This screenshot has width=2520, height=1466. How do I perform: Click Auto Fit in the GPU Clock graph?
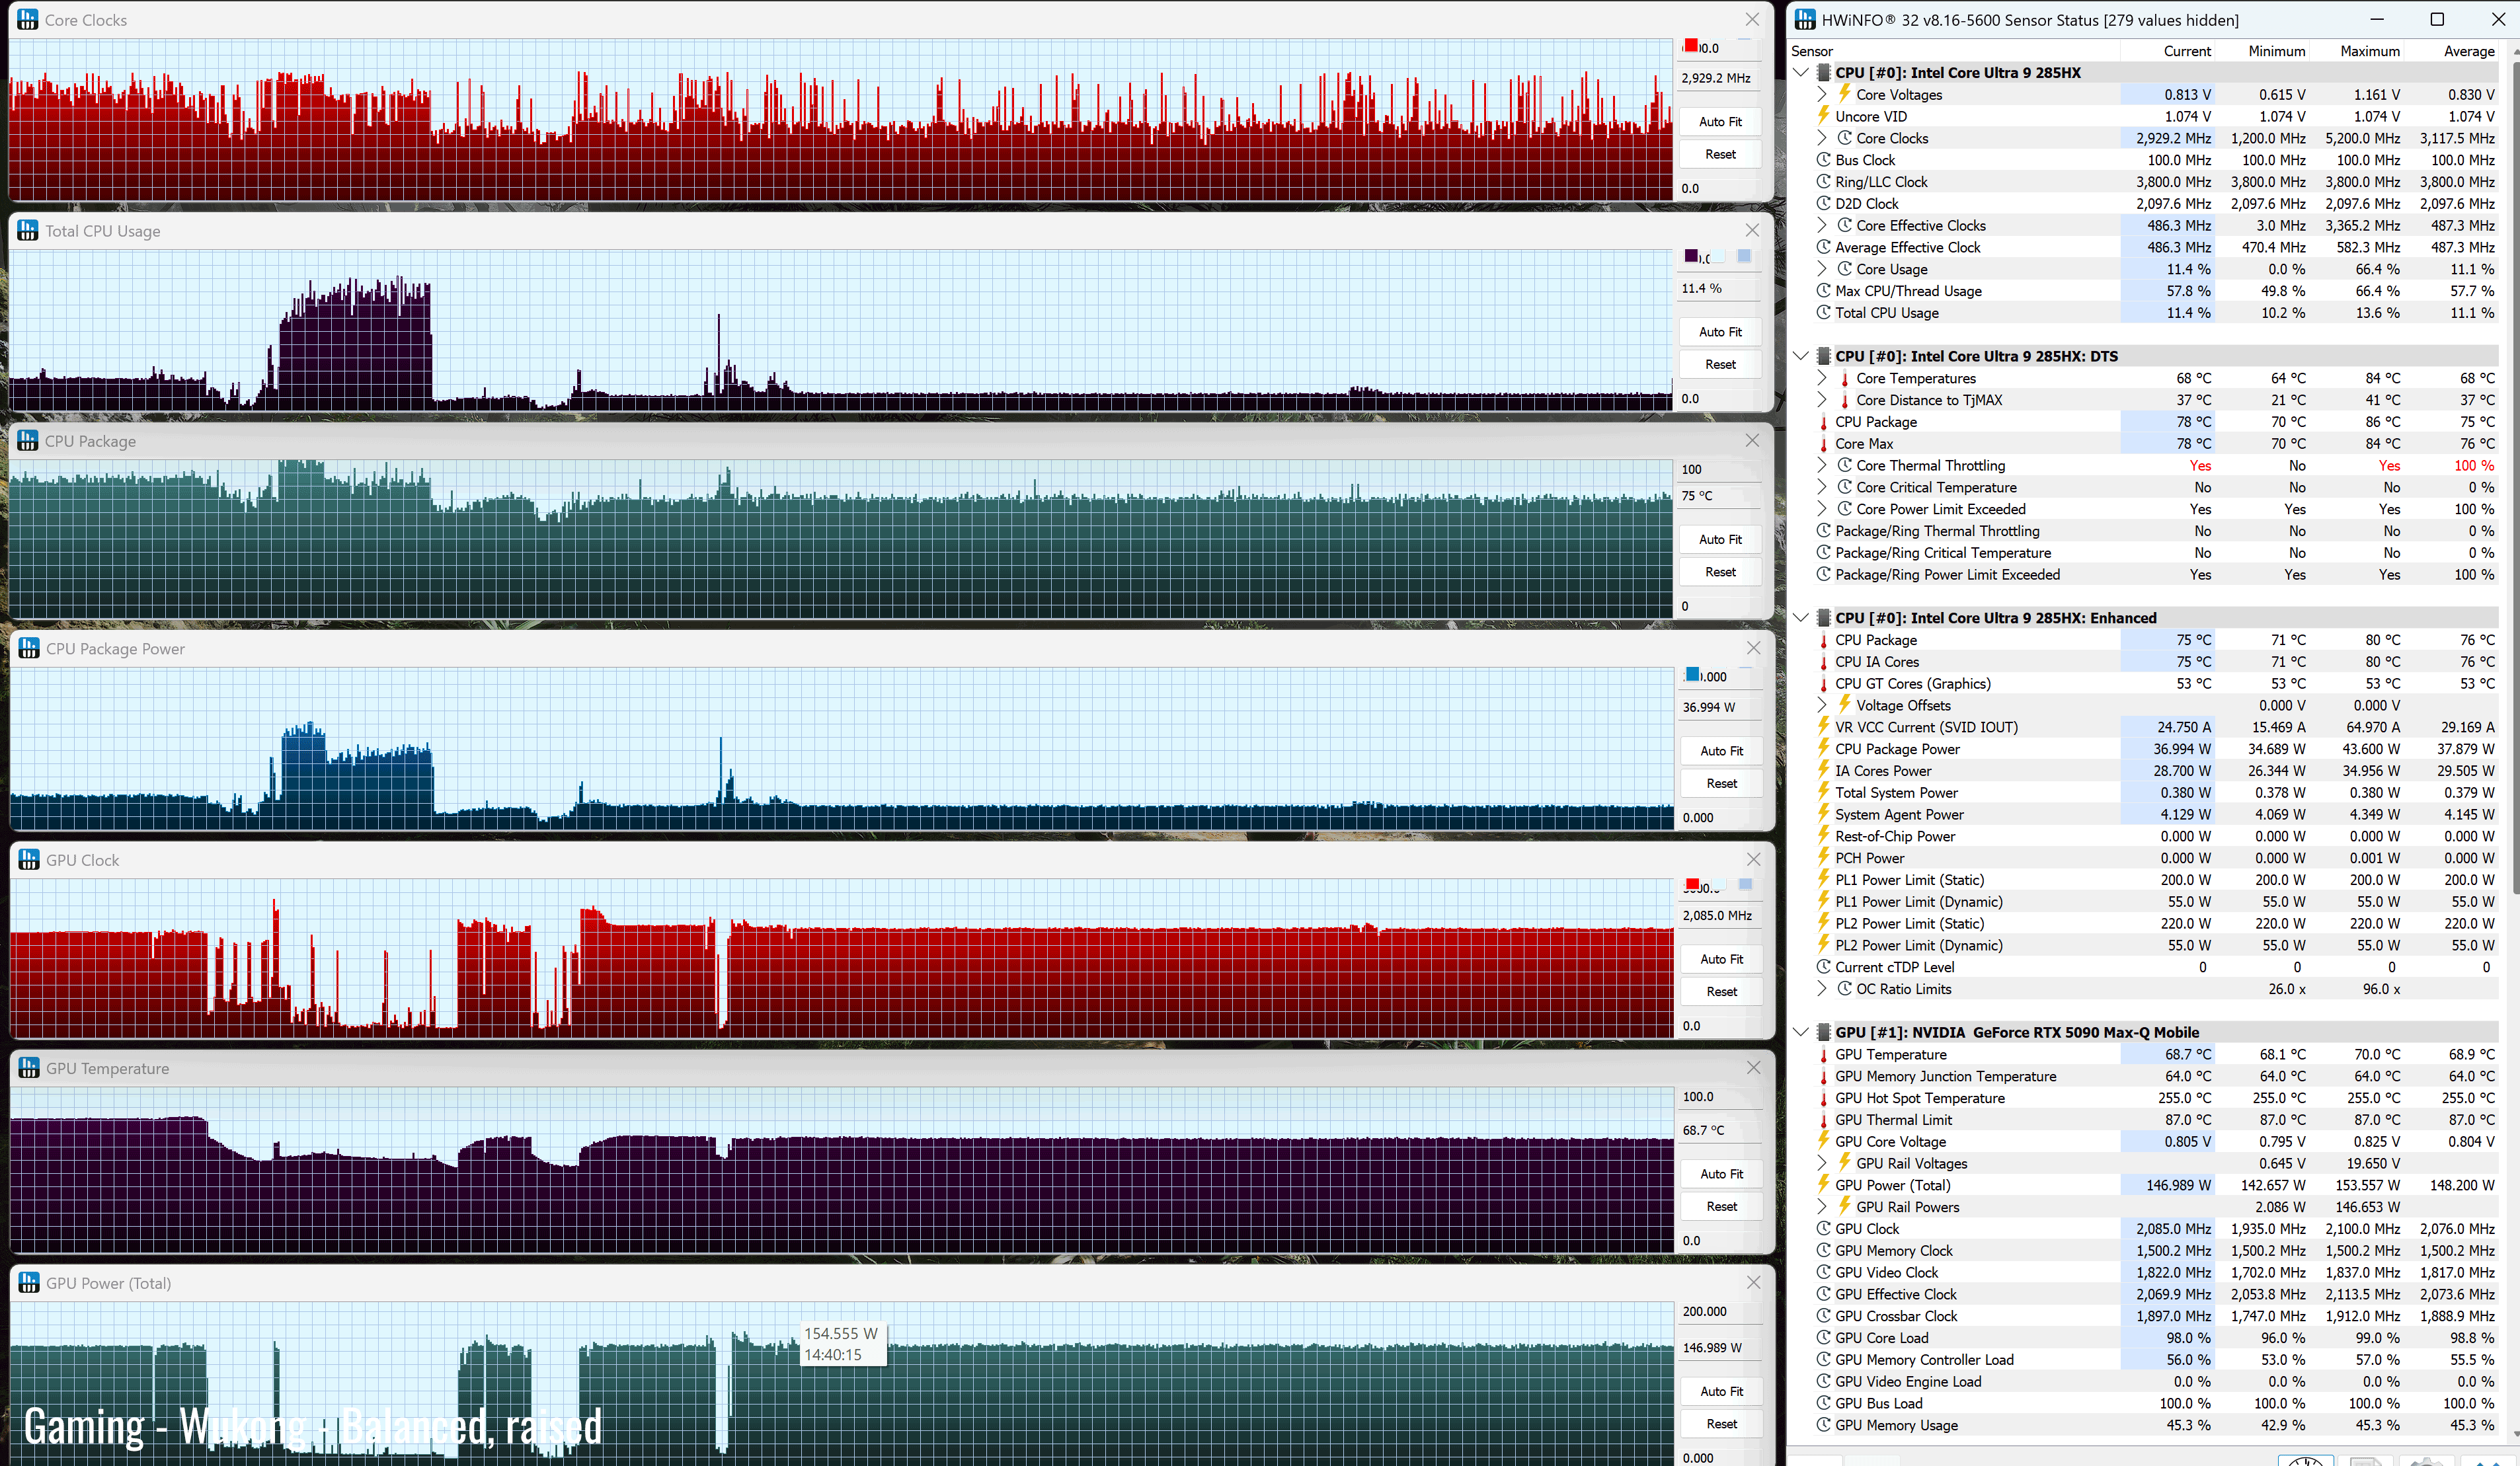tap(1721, 959)
